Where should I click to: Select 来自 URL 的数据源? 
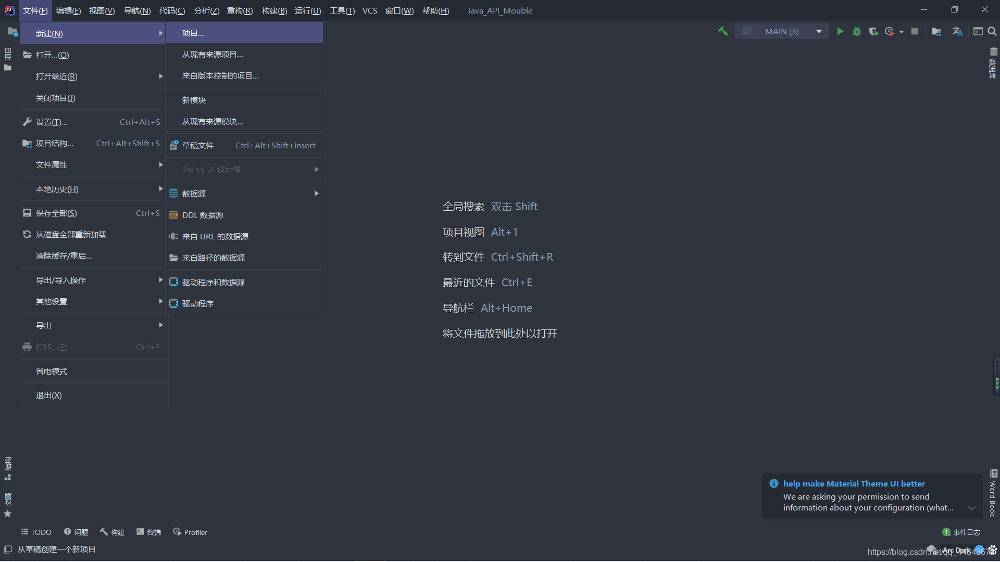click(245, 237)
